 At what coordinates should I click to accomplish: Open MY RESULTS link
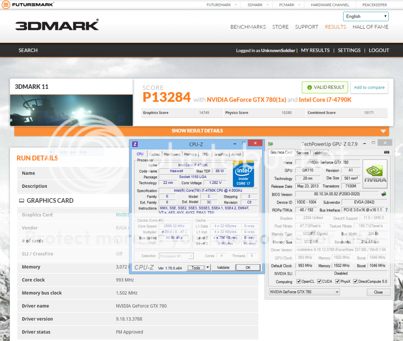(315, 50)
